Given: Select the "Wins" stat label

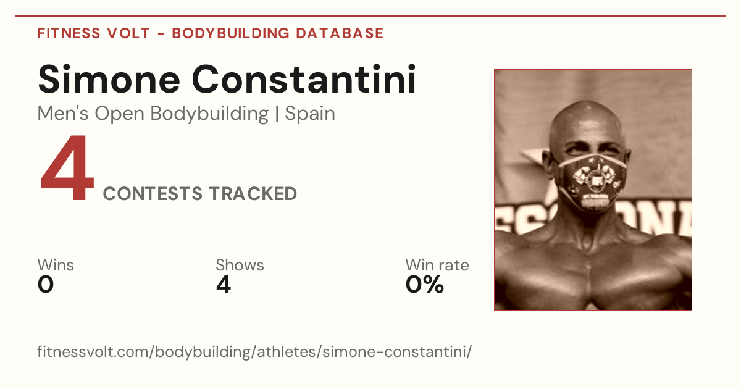Looking at the screenshot, I should pyautogui.click(x=56, y=265).
